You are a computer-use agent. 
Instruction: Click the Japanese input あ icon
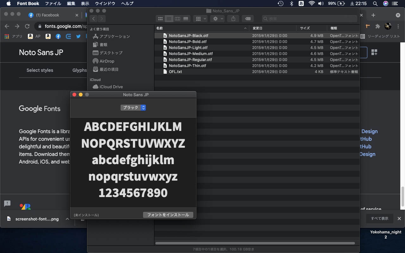[x=301, y=3]
